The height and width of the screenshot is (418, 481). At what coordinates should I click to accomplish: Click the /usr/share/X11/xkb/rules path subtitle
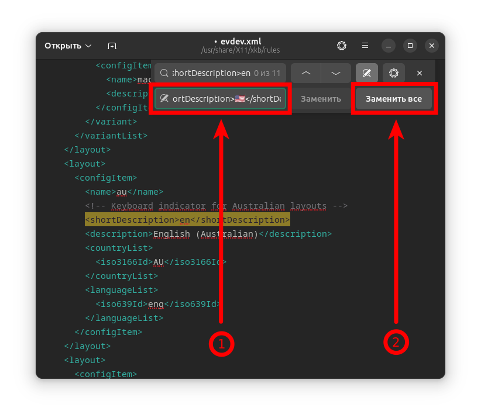point(240,50)
